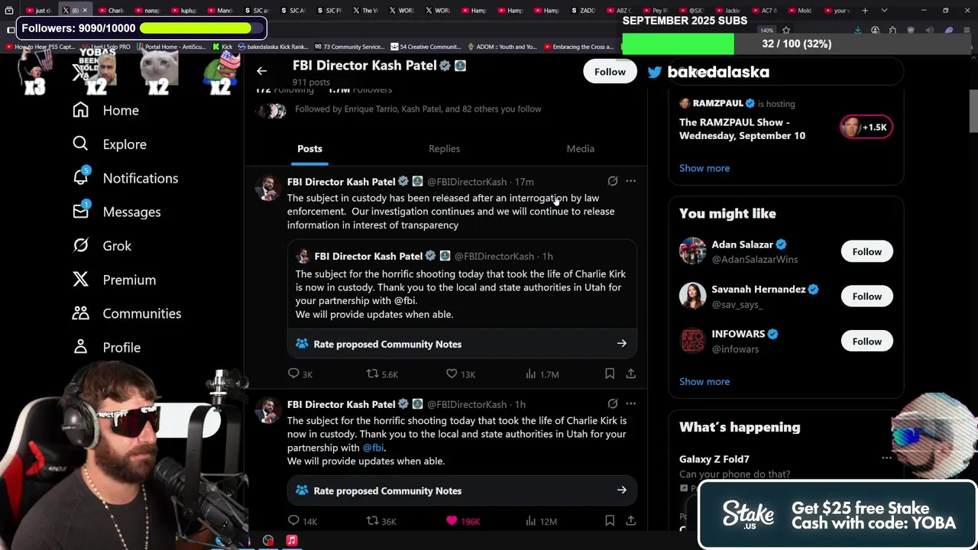Open Grok in the X sidebar
This screenshot has height=550, width=978.
coord(102,245)
